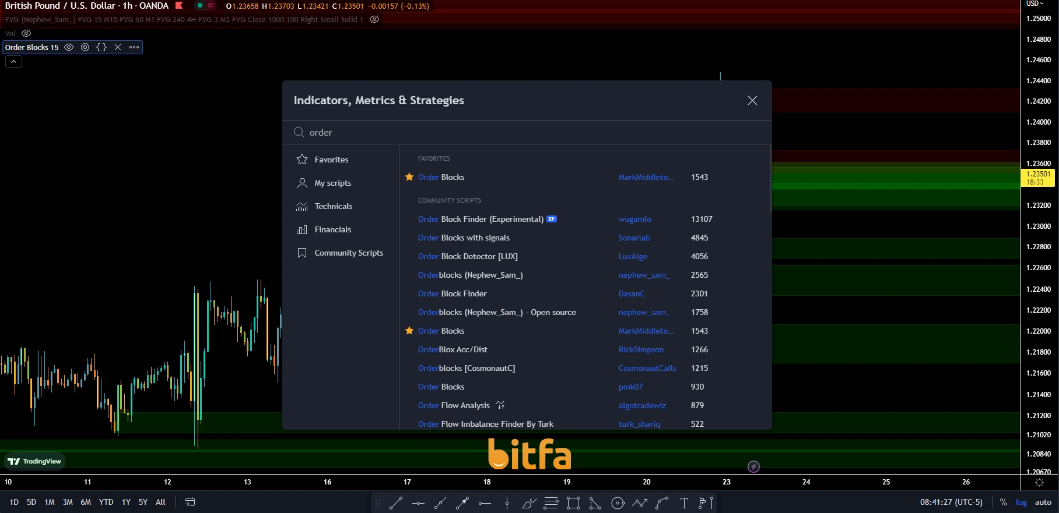Viewport: 1059px width, 513px height.
Task: Set chart range to 1M
Action: click(50, 502)
